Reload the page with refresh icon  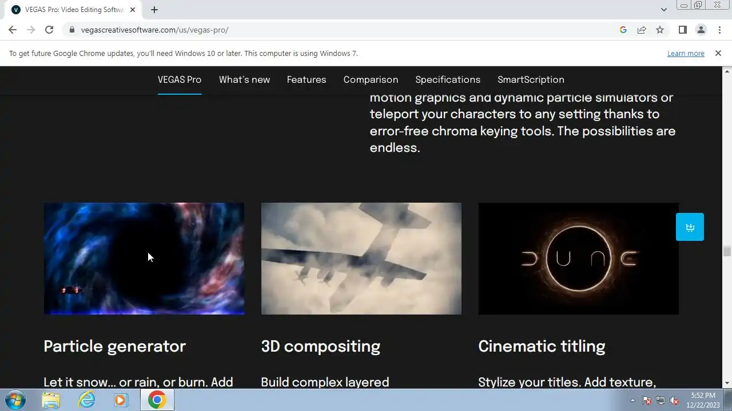[x=49, y=30]
